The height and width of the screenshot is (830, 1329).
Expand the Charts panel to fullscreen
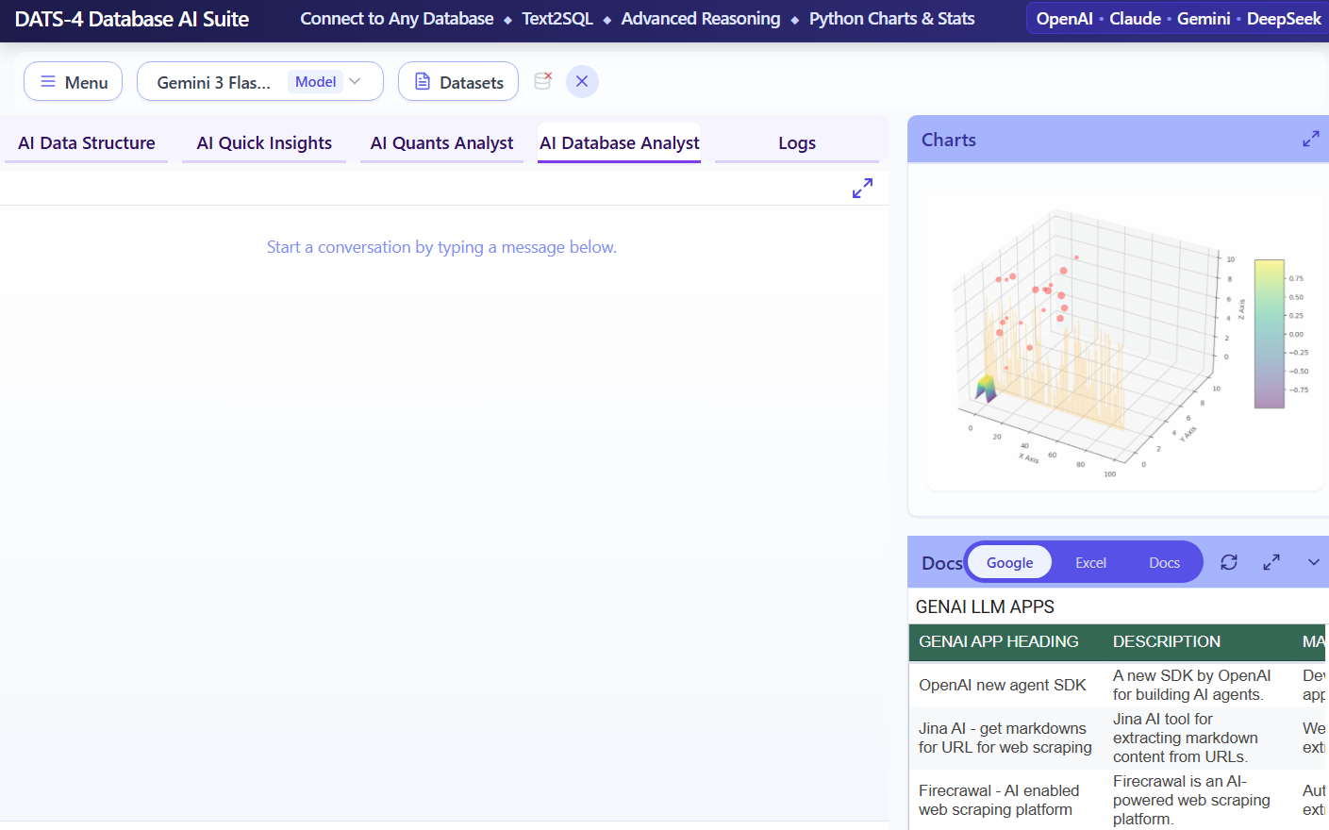tap(1311, 140)
